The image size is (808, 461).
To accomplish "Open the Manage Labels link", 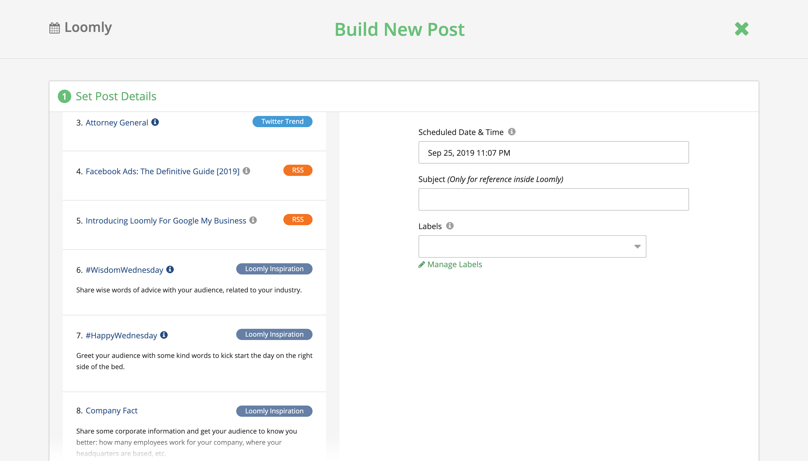I will 454,264.
